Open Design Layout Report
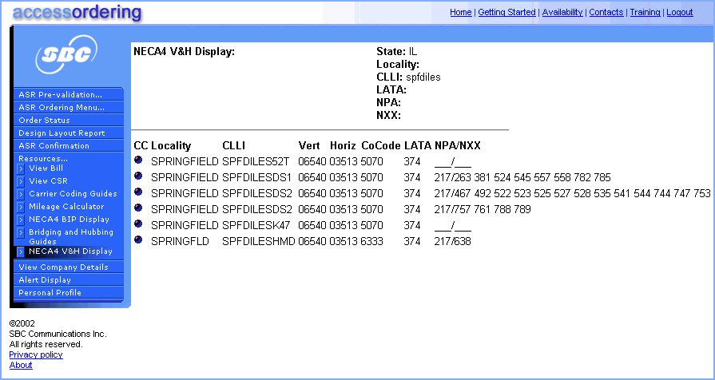 (x=62, y=133)
